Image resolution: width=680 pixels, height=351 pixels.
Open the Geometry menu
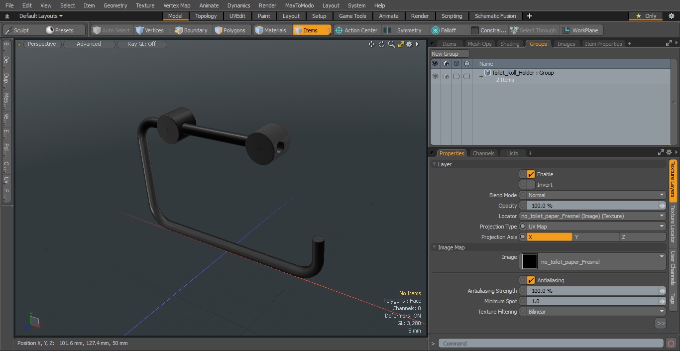coord(115,5)
